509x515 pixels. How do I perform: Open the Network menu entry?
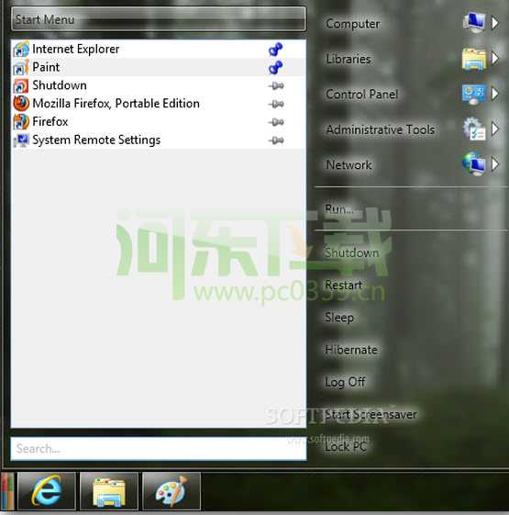pos(349,165)
